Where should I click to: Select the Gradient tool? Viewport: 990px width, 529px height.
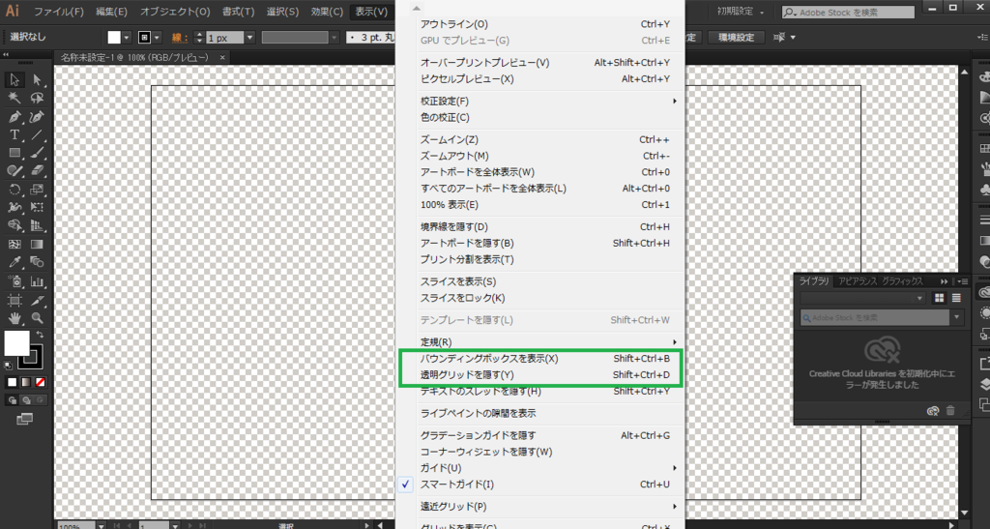point(38,244)
